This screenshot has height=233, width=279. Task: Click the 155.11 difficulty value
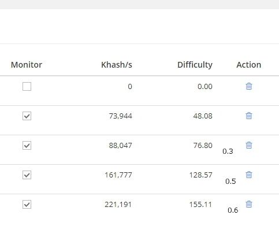[200, 205]
